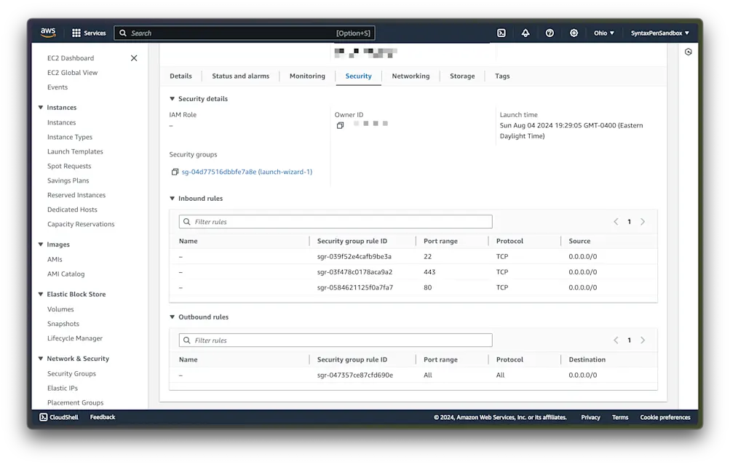Switch to the Tags tab

tap(502, 76)
